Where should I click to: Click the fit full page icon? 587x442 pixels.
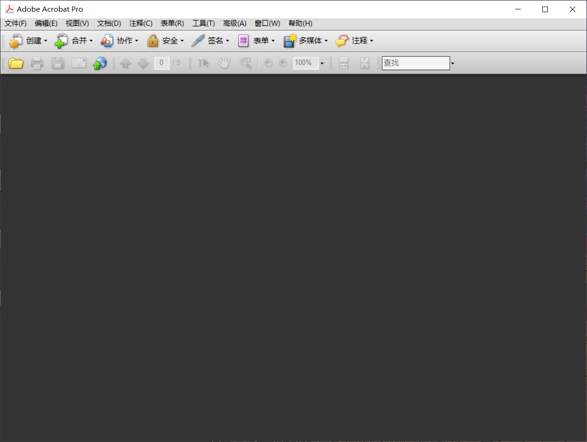(x=365, y=63)
